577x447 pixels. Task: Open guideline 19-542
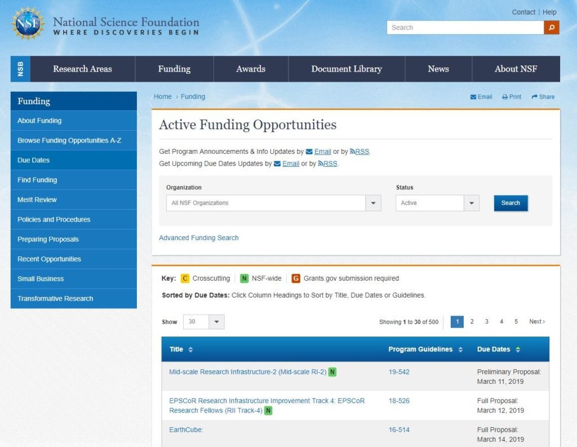pyautogui.click(x=399, y=372)
